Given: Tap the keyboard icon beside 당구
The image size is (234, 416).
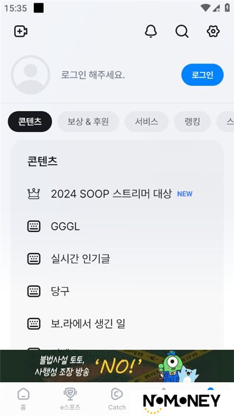Looking at the screenshot, I should click(34, 291).
